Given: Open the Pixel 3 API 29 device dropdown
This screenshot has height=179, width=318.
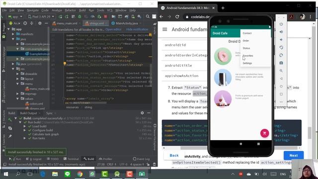Looking at the screenshot, I should pyautogui.click(x=41, y=16).
